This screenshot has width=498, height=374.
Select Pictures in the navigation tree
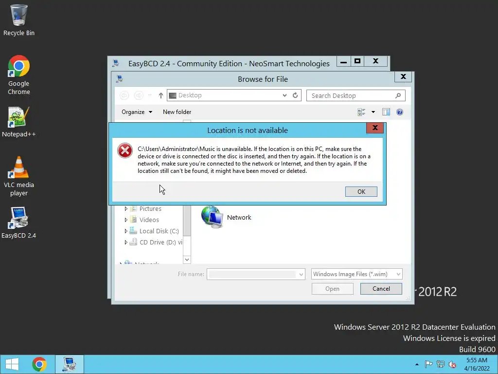click(150, 208)
